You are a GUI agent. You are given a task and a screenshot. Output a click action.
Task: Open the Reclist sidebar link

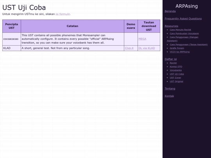point(173,63)
